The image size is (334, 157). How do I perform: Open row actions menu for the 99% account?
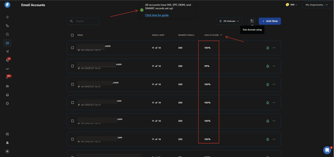point(274,66)
